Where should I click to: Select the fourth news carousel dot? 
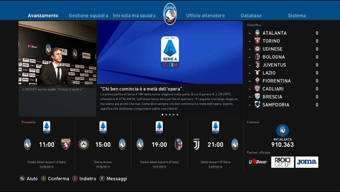pyautogui.click(x=174, y=114)
